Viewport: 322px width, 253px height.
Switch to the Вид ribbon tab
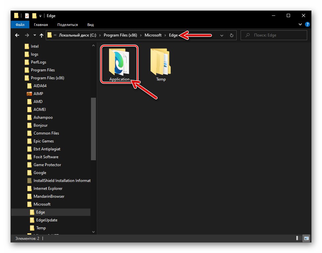click(x=90, y=25)
